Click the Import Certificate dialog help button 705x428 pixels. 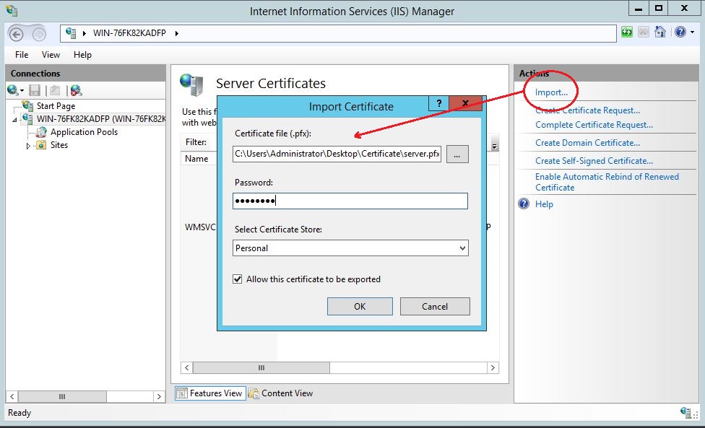point(438,103)
